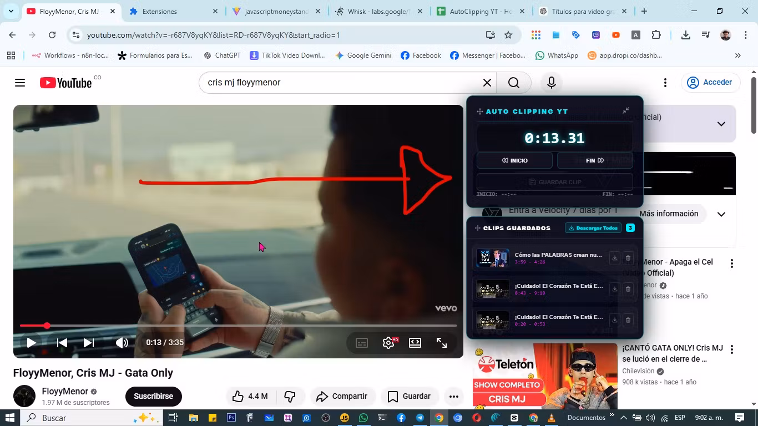Download the clip timed 0:20 - 0:53

tap(614, 320)
